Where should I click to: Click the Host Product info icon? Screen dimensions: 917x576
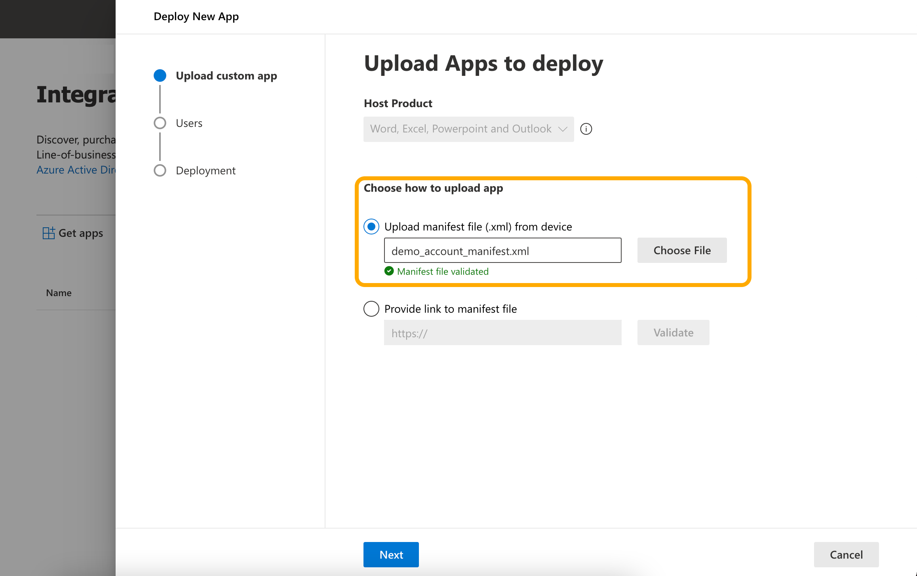pyautogui.click(x=586, y=129)
